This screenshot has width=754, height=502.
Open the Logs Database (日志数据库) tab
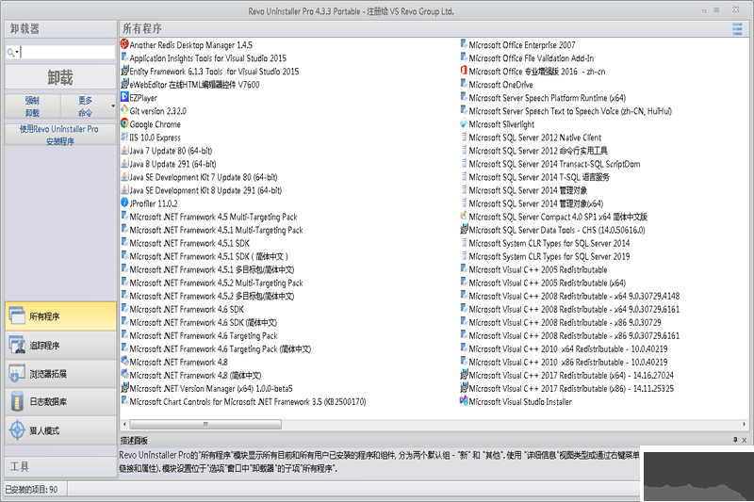[60, 401]
